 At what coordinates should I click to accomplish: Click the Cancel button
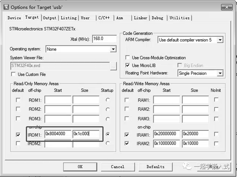pyautogui.click(x=118, y=166)
